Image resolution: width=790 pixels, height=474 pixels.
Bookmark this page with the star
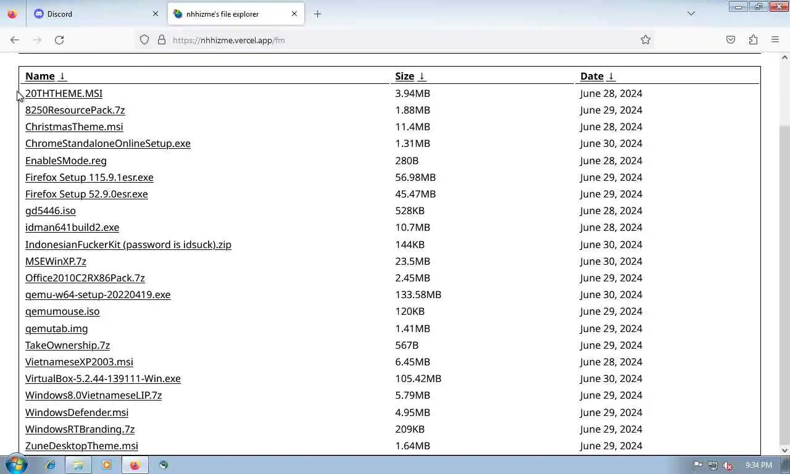(646, 40)
